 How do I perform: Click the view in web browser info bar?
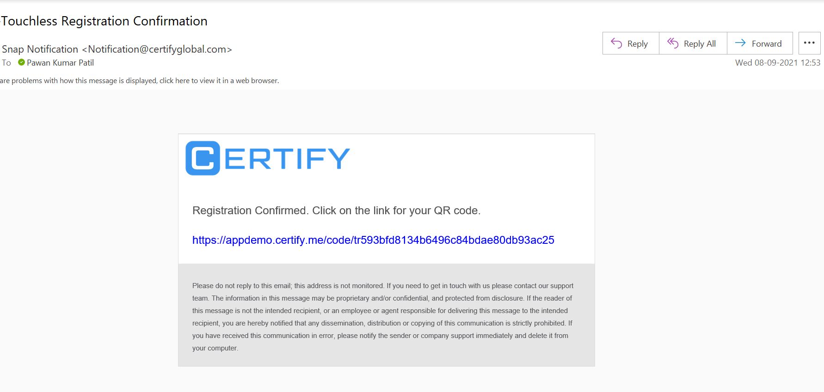pyautogui.click(x=139, y=80)
